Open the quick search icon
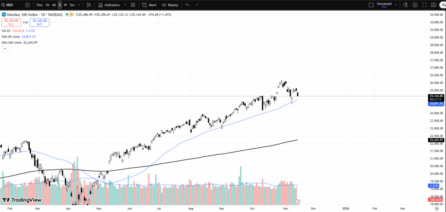Image resolution: width=446 pixels, height=212 pixels. pyautogui.click(x=405, y=5)
